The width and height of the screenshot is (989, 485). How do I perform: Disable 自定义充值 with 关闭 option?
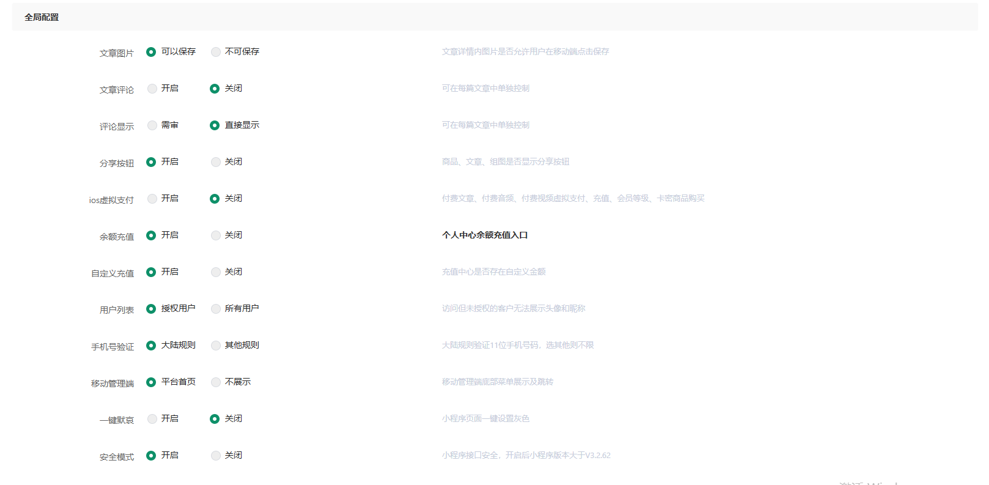pos(216,272)
